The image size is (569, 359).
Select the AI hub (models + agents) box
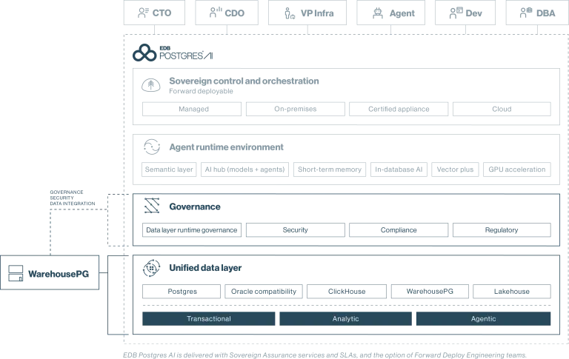point(245,170)
